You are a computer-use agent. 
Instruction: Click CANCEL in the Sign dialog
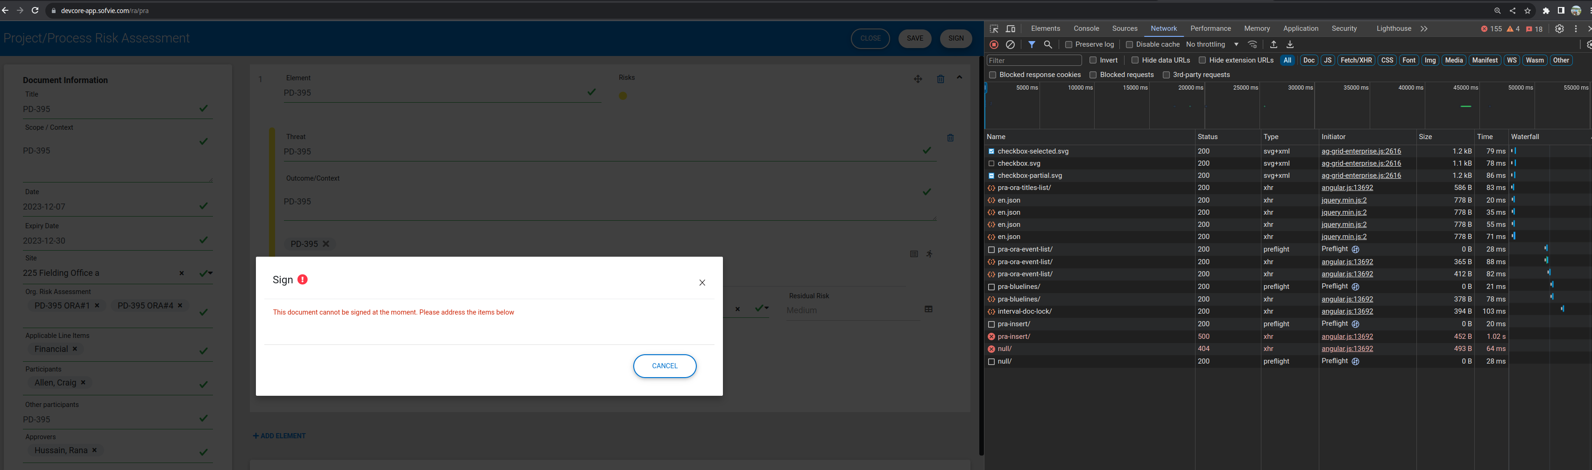[x=665, y=365]
